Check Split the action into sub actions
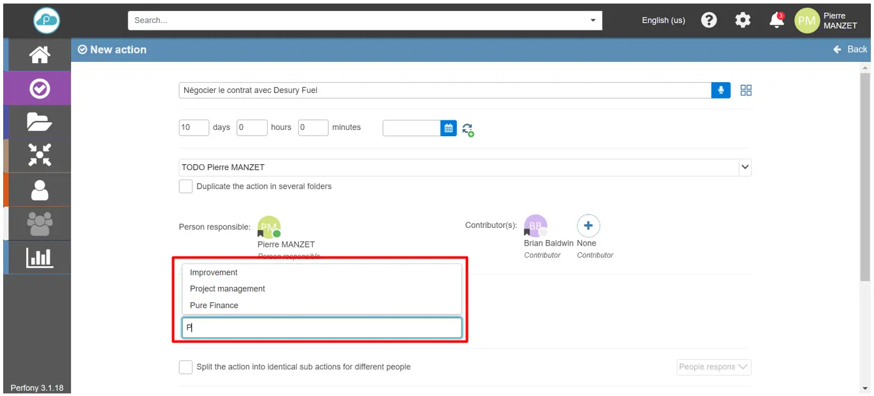Viewport: 874px width, 396px height. [x=186, y=367]
